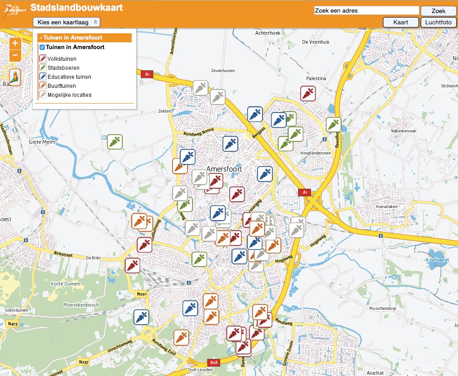Open the orange marker above Rondweg Zuid
Image resolution: width=458 pixels, height=376 pixels.
tap(181, 337)
